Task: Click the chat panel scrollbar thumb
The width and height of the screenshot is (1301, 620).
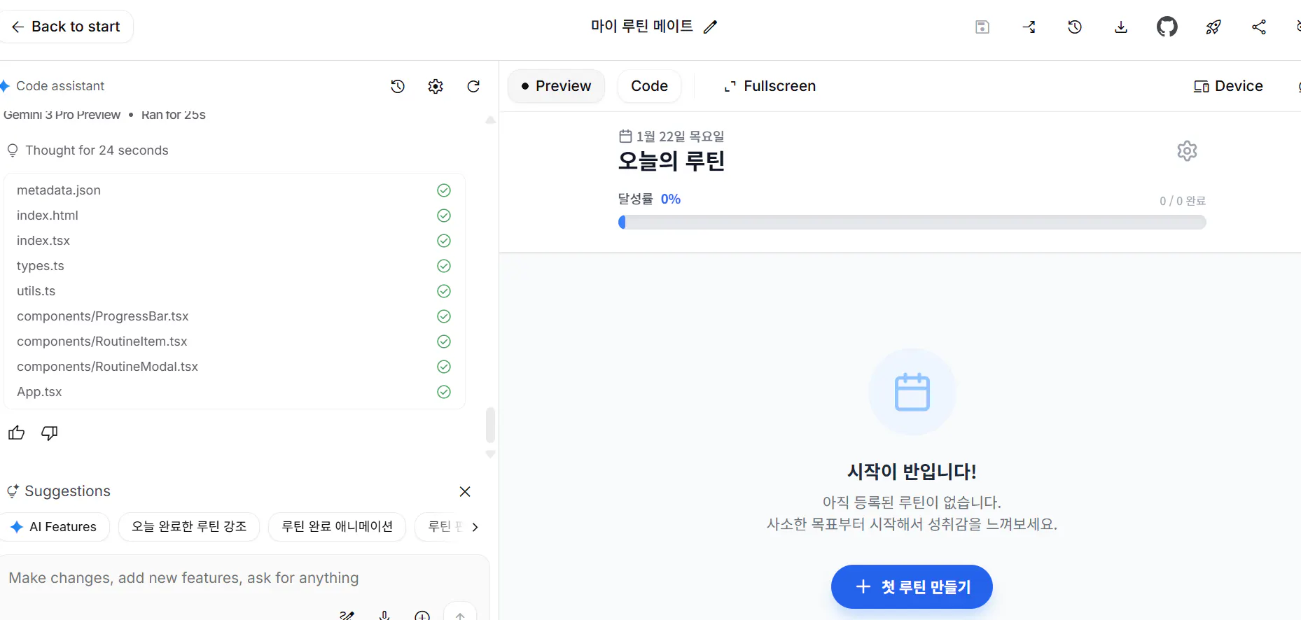Action: 490,425
